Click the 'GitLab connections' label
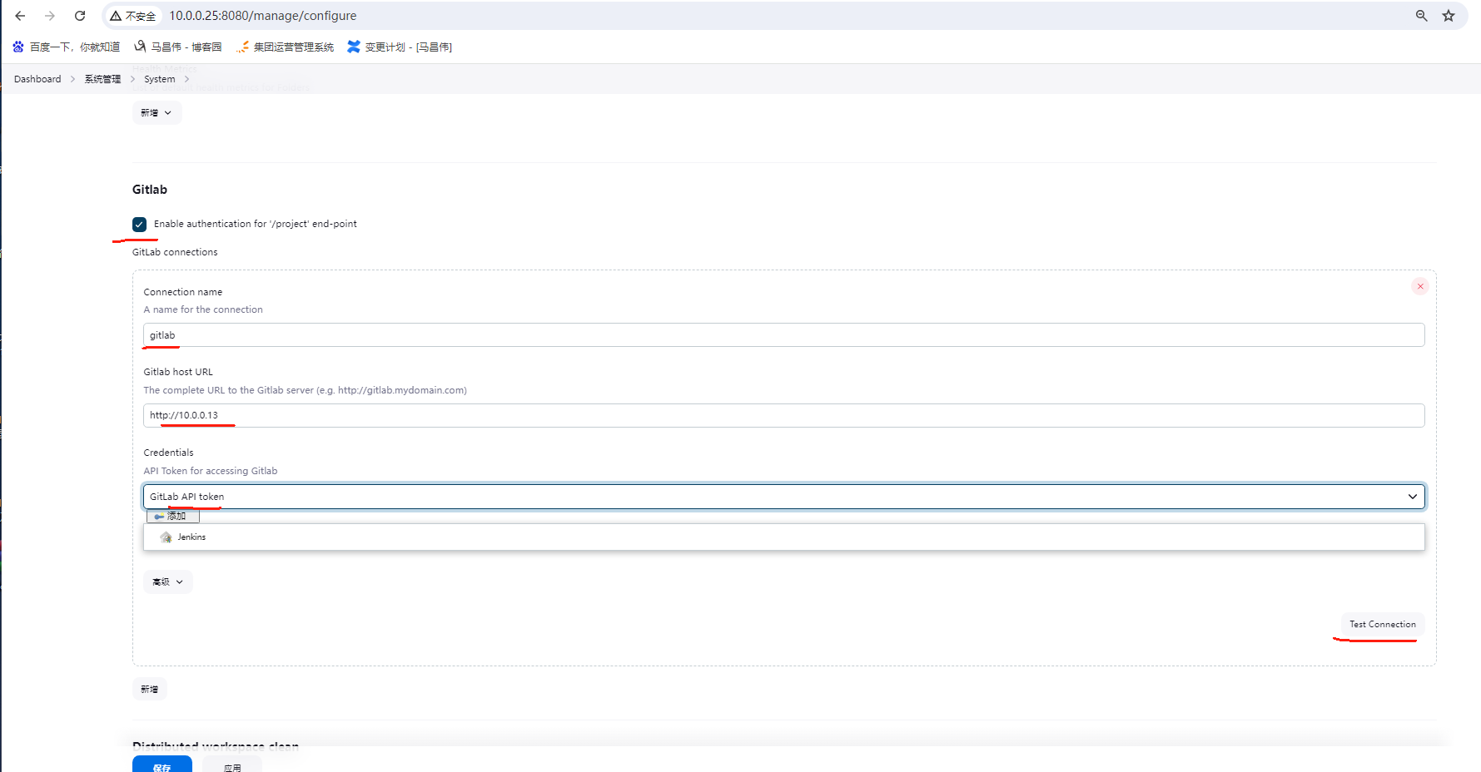 (x=175, y=252)
